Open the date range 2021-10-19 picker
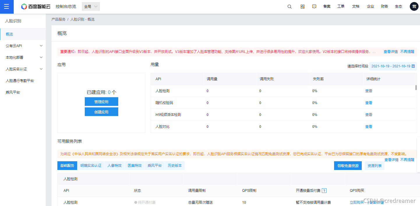The height and width of the screenshot is (206, 420). [x=393, y=66]
